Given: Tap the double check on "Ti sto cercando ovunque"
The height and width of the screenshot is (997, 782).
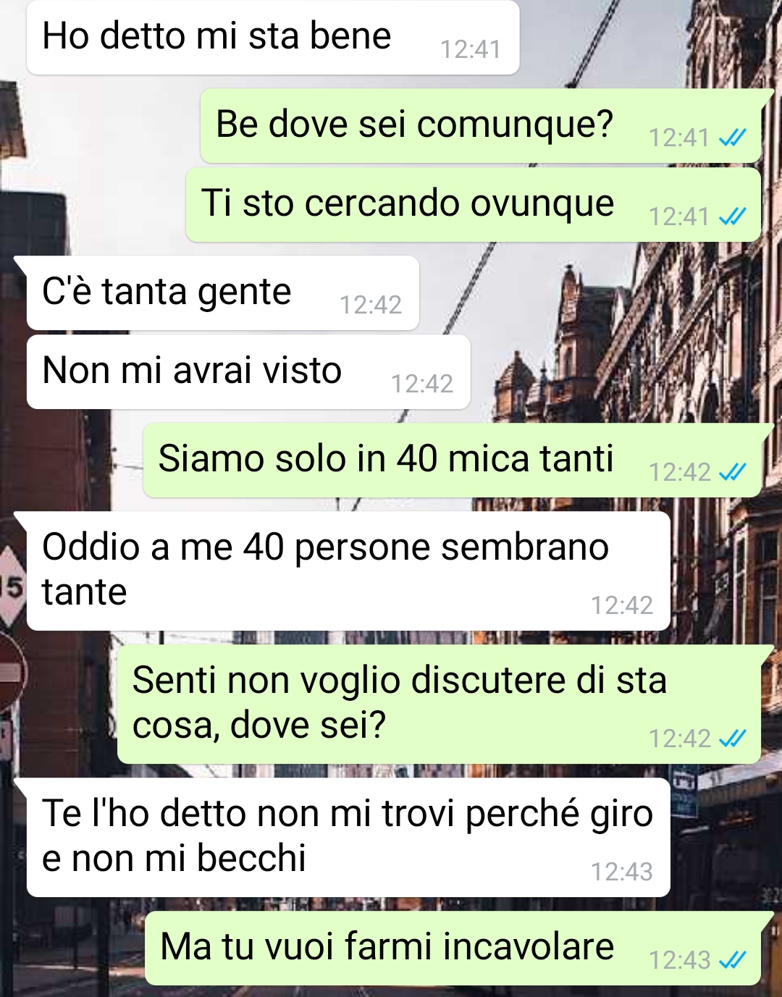Looking at the screenshot, I should [732, 216].
